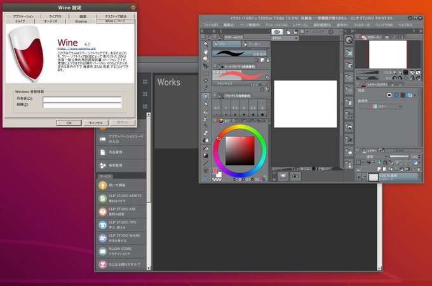432x286 pixels.
Task: Open the 使い方講座 lightbulb item in the sidebar
Action: (x=121, y=185)
